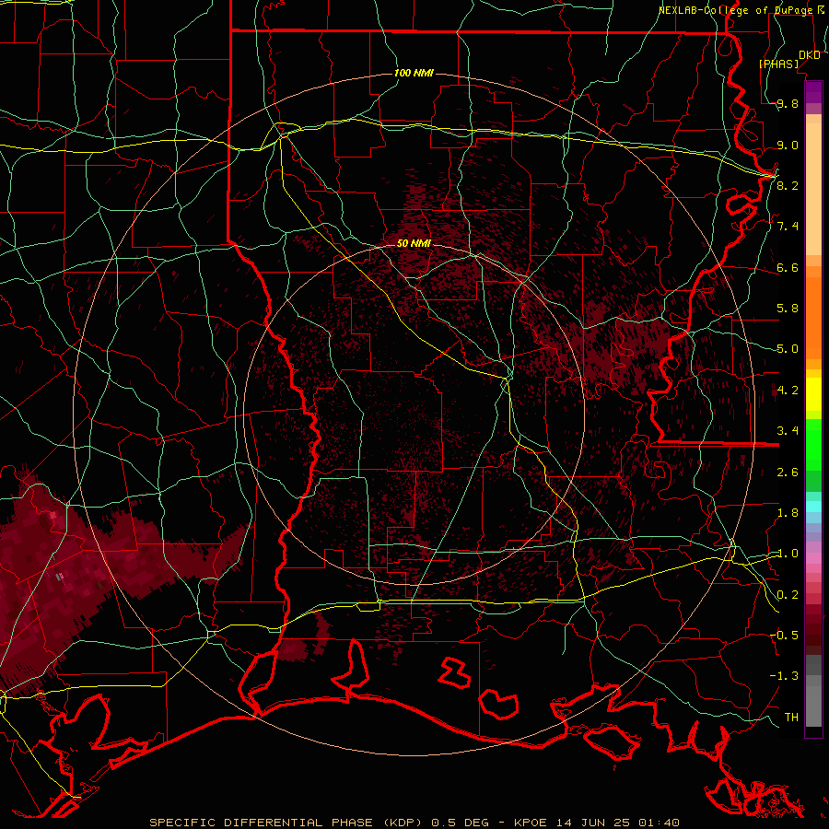Viewport: 829px width, 829px height.
Task: Click the orange segment of color bar
Action: pyautogui.click(x=813, y=312)
